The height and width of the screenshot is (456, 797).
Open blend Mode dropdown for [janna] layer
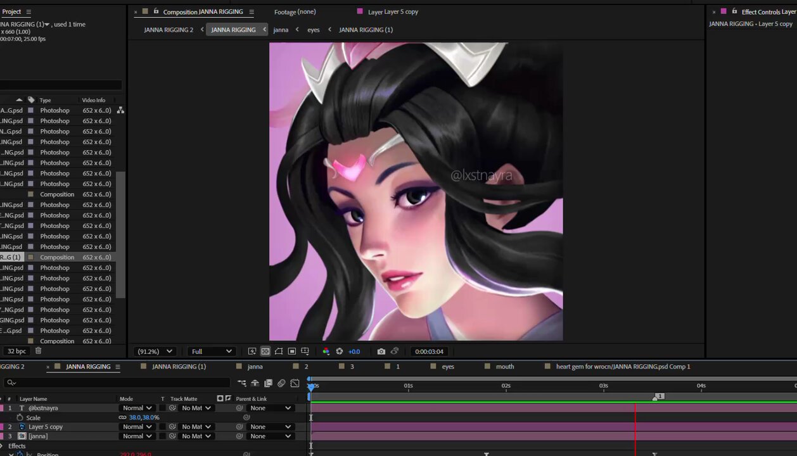[x=137, y=436]
